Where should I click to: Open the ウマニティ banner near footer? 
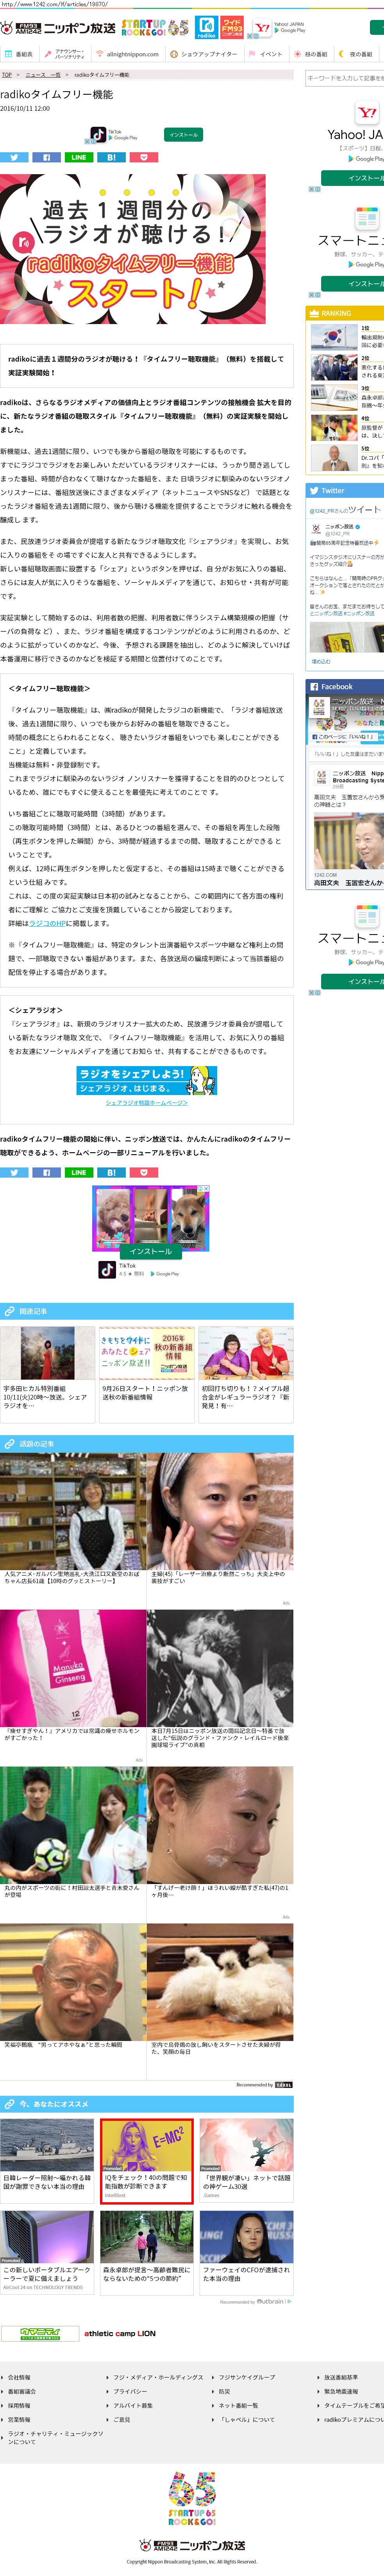click(40, 2333)
